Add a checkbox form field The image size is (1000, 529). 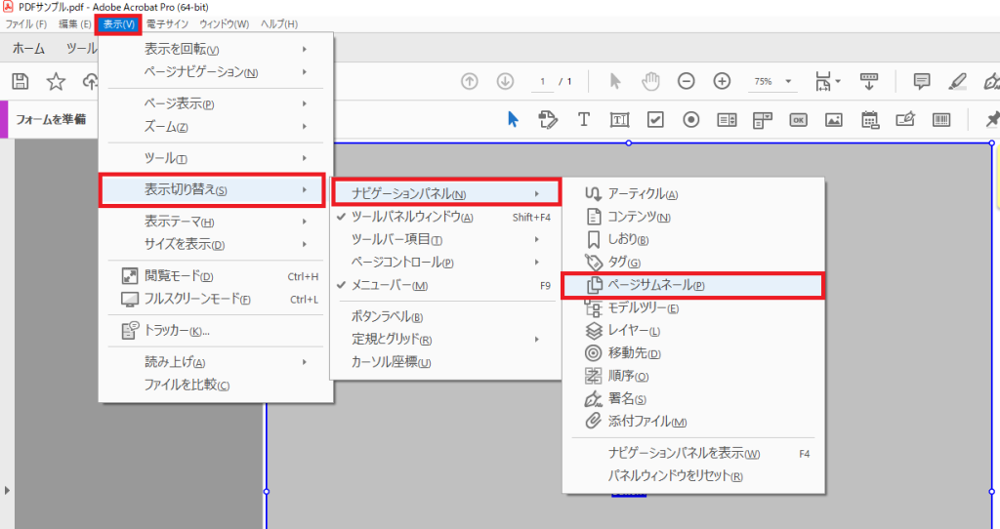tap(655, 119)
